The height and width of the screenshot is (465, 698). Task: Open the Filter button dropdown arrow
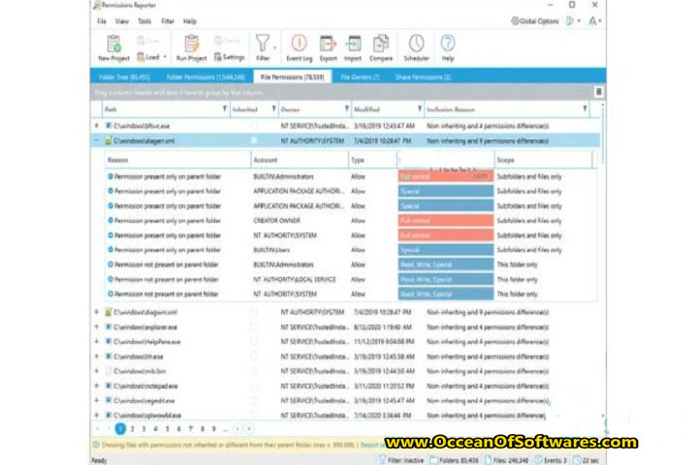tap(274, 47)
